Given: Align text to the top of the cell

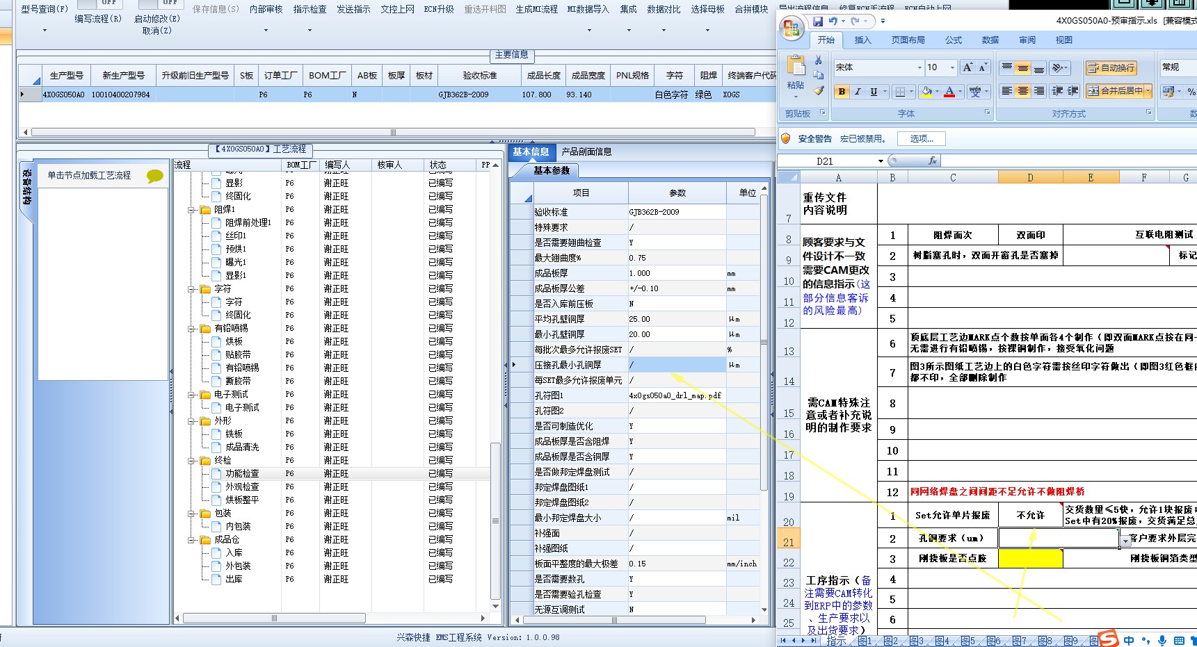Looking at the screenshot, I should coord(1006,67).
